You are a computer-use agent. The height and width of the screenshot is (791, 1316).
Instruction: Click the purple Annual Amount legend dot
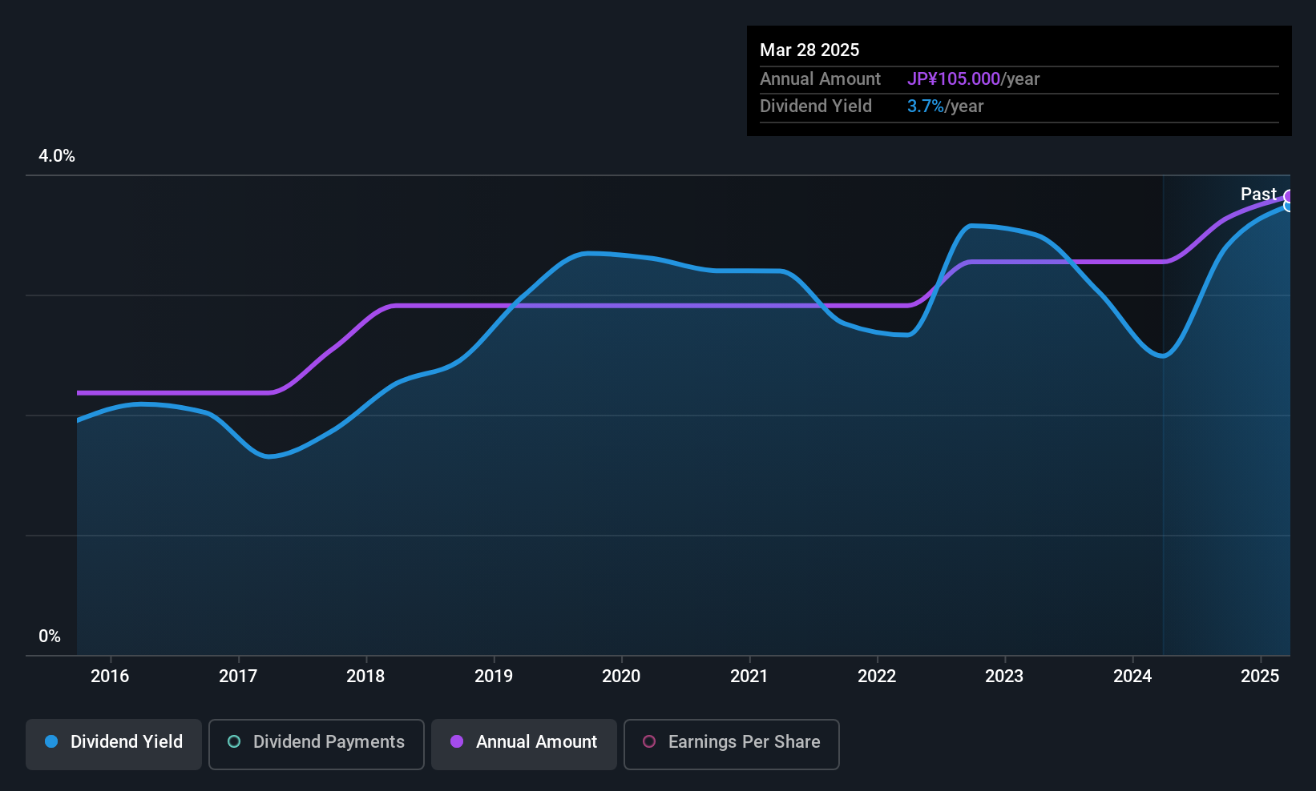pyautogui.click(x=457, y=742)
